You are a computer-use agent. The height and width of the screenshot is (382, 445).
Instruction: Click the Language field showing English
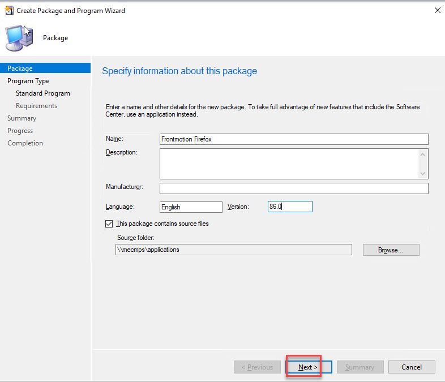pos(191,207)
